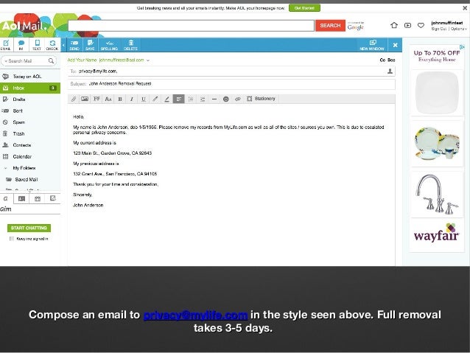Open the Inbox folder

click(30, 88)
